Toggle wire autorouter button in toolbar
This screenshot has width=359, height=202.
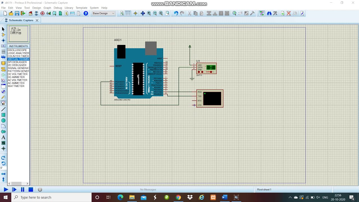262,13
